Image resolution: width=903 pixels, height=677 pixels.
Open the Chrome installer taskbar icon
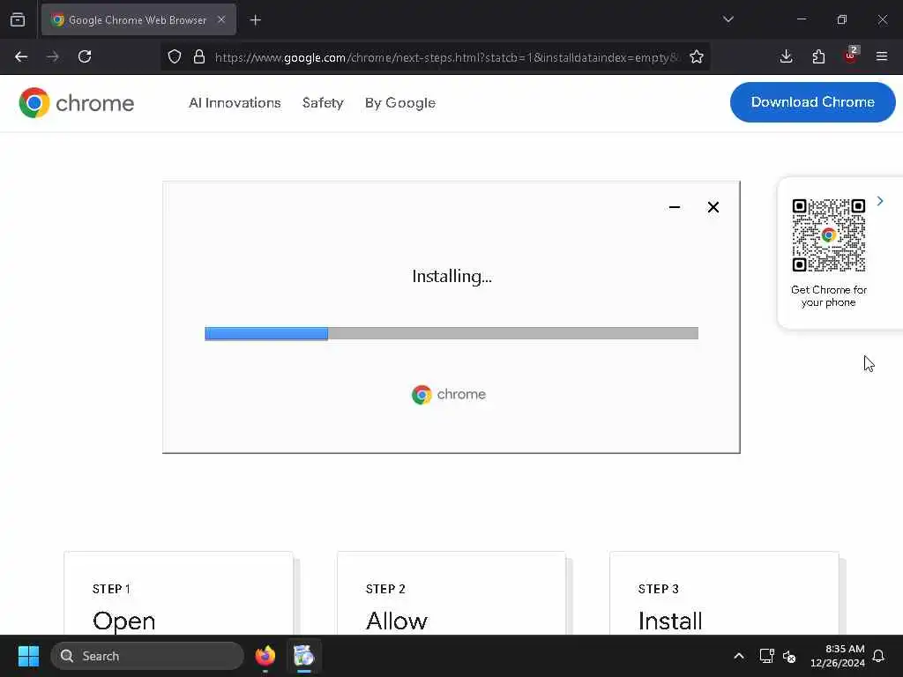coord(303,656)
